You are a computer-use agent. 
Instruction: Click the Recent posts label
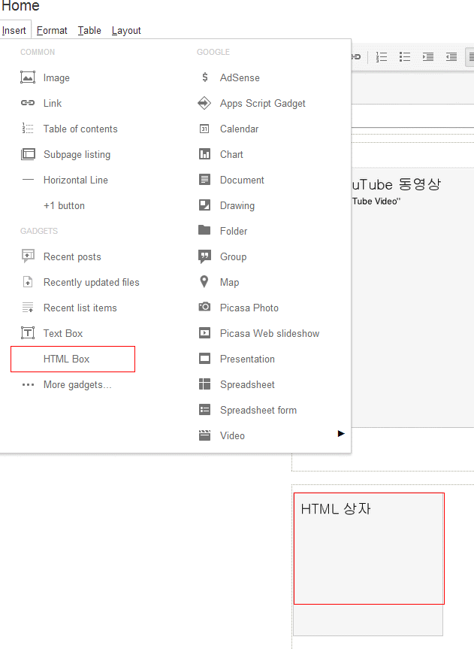pyautogui.click(x=72, y=256)
